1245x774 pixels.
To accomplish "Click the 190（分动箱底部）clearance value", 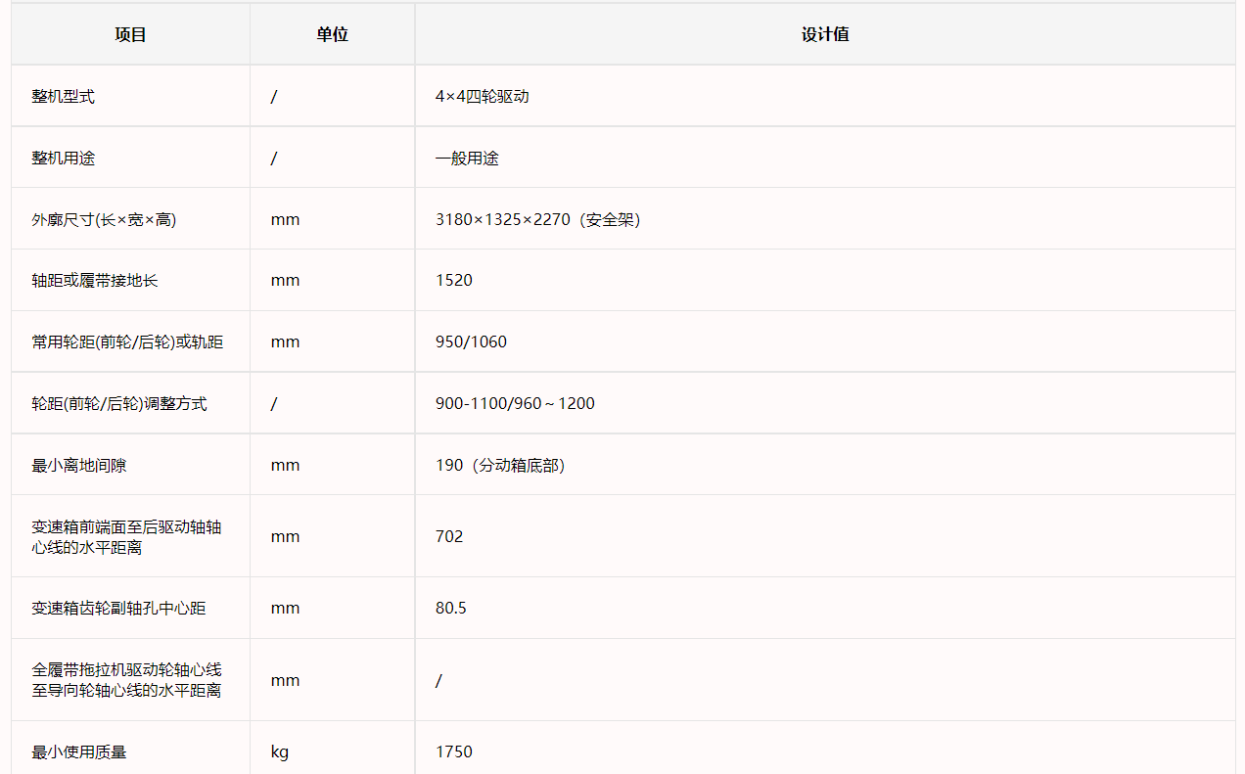I will click(500, 466).
